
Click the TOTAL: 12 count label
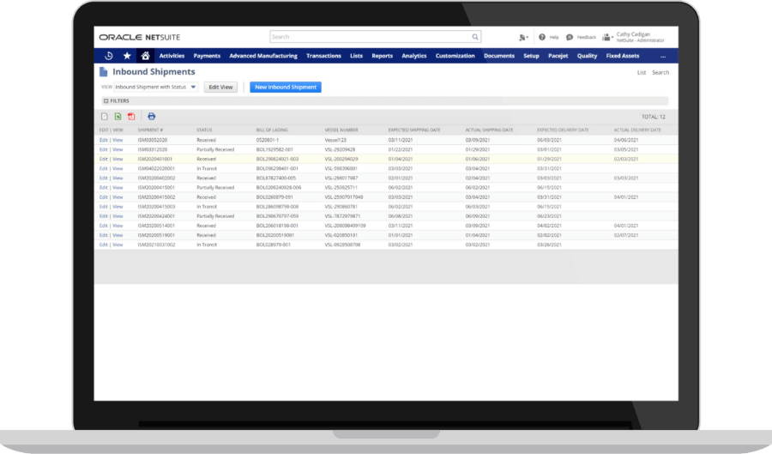pyautogui.click(x=654, y=118)
